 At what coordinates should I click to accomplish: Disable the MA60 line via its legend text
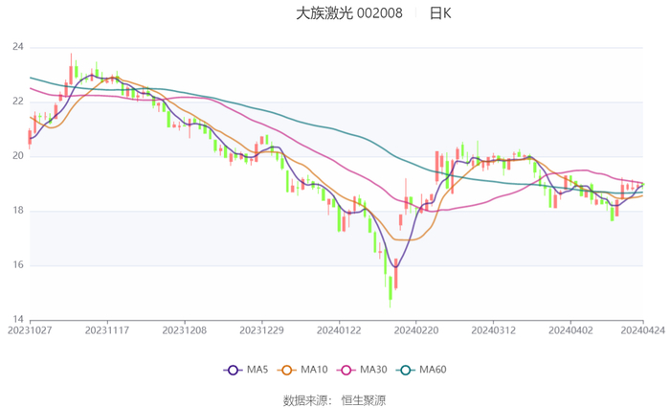point(433,370)
